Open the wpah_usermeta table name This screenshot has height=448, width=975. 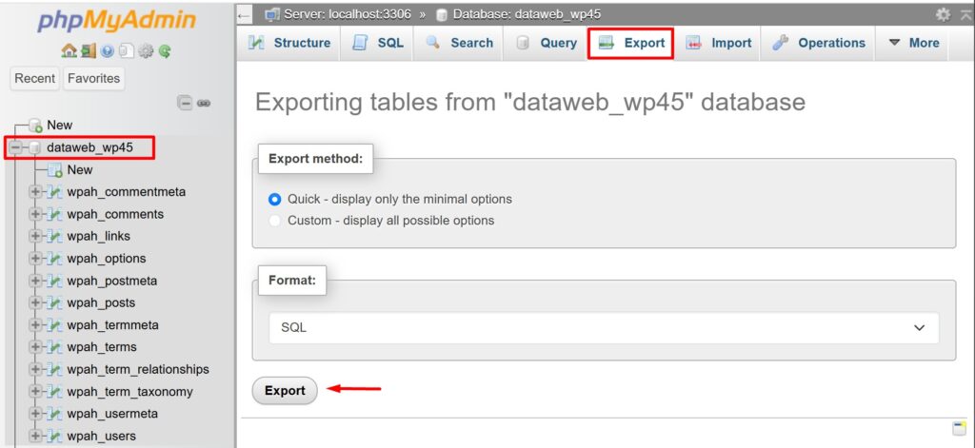coord(112,414)
